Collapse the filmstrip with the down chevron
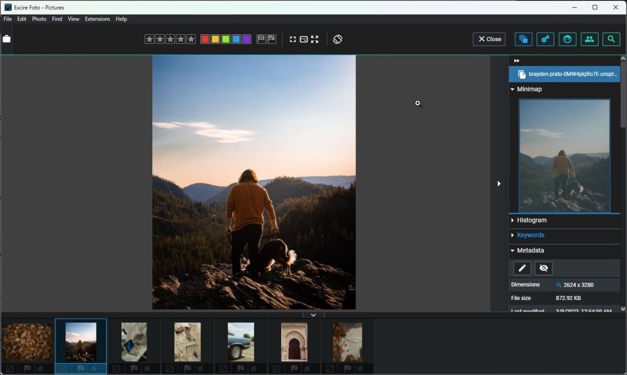Viewport: 627px width, 375px height. pos(313,315)
